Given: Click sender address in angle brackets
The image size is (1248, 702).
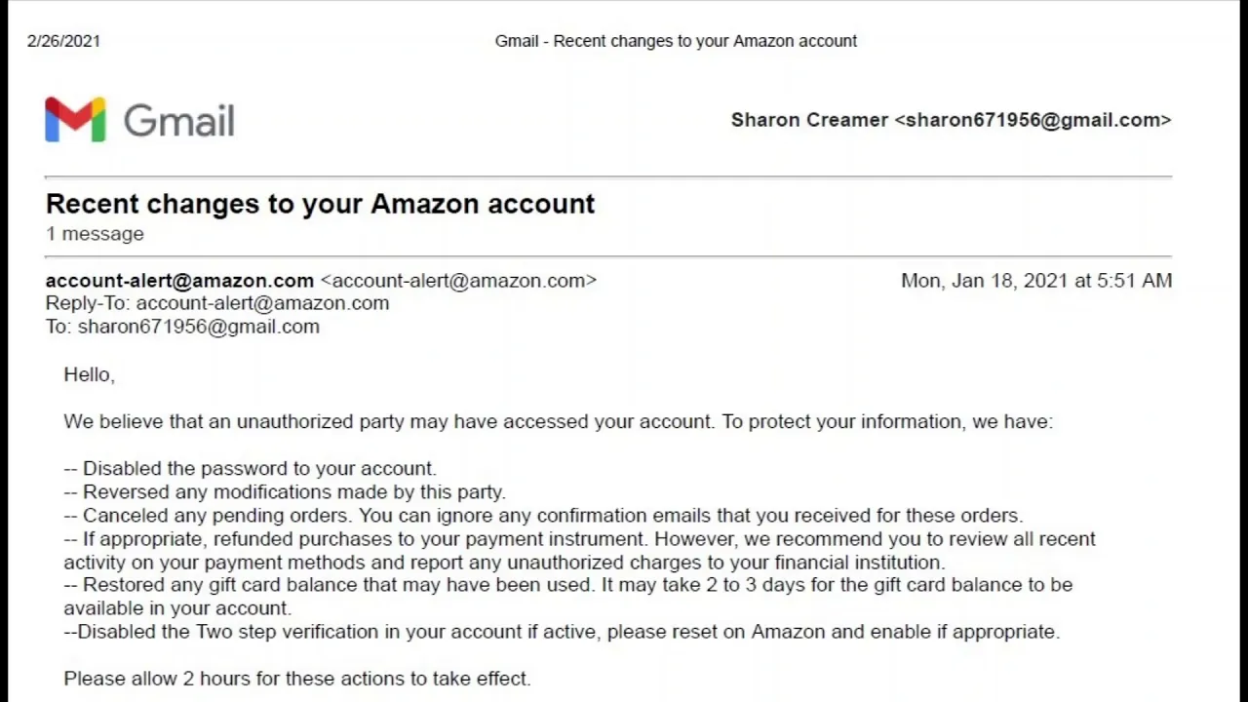Looking at the screenshot, I should [458, 281].
